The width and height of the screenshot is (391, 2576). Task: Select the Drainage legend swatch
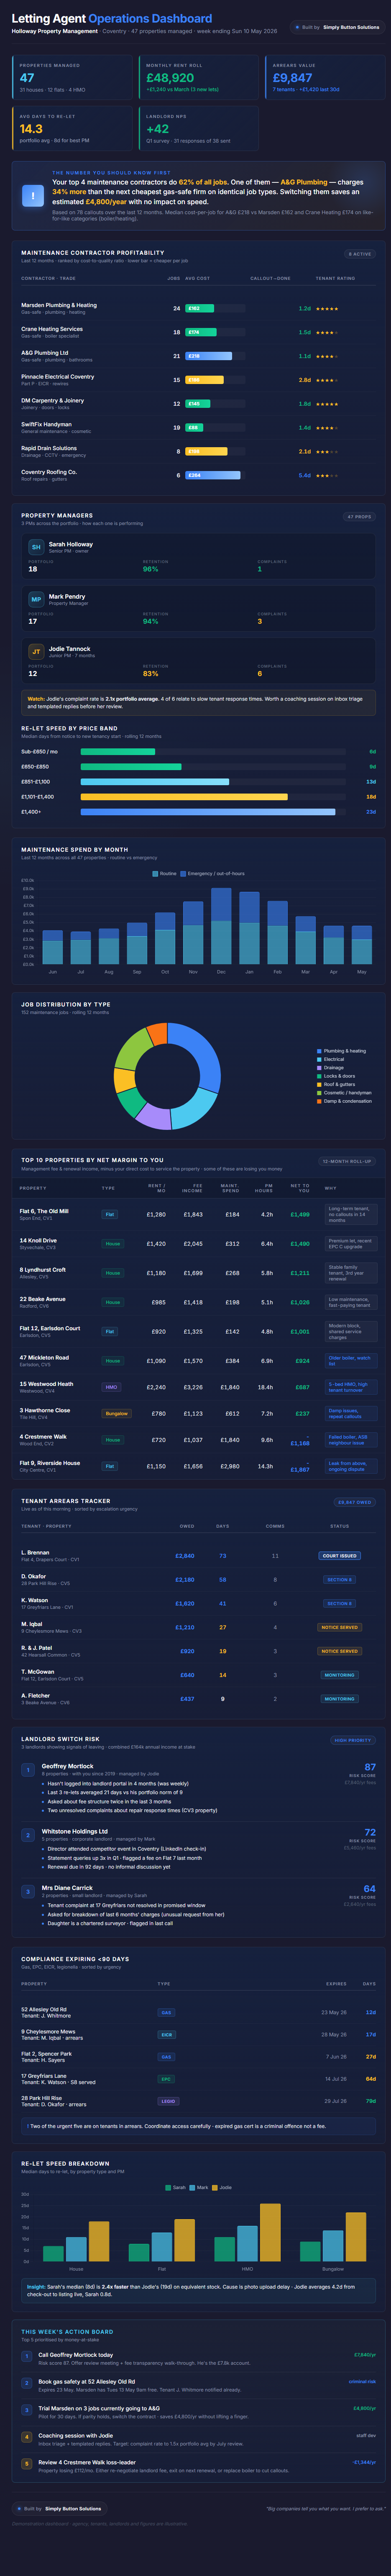coord(319,1067)
